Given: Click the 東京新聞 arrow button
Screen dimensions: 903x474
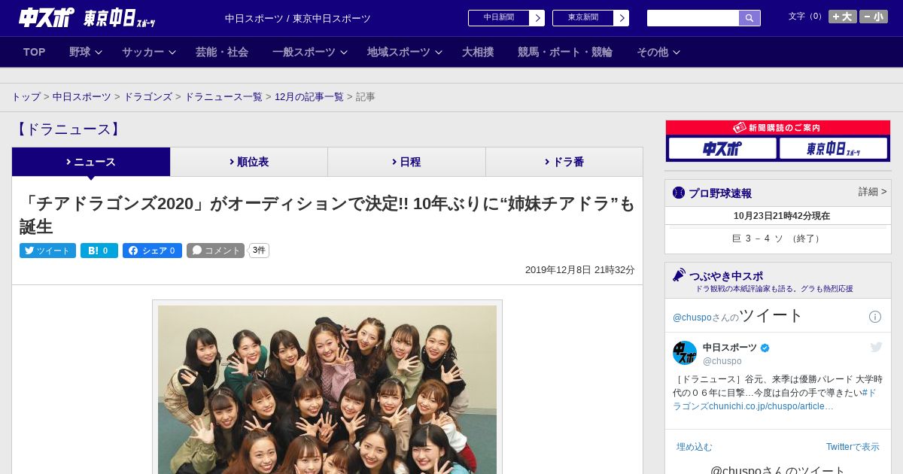Looking at the screenshot, I should pos(621,18).
